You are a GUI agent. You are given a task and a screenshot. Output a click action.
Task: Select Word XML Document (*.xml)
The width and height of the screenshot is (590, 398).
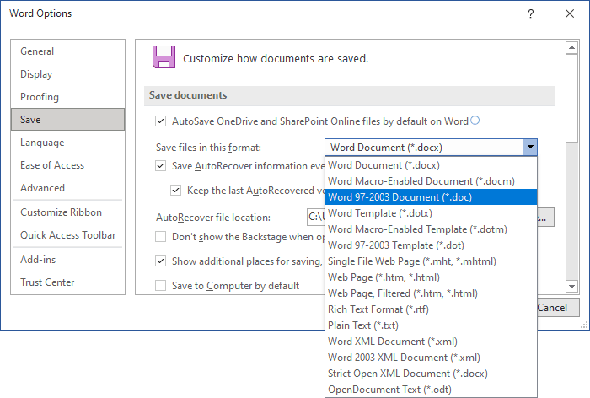coord(431,342)
